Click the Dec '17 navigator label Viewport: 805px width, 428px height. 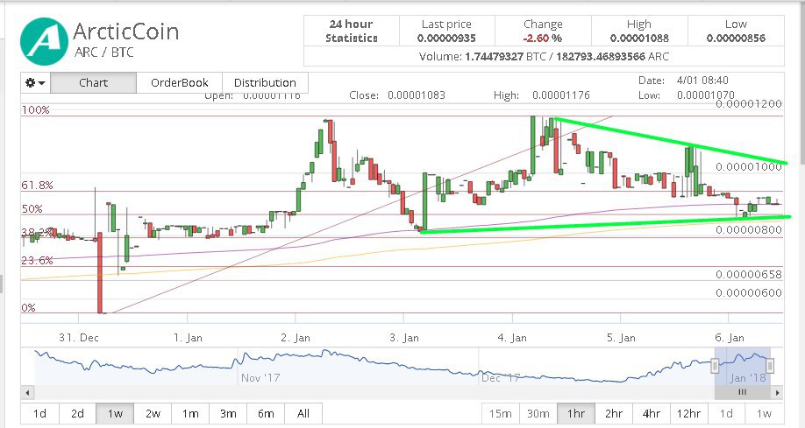click(501, 378)
